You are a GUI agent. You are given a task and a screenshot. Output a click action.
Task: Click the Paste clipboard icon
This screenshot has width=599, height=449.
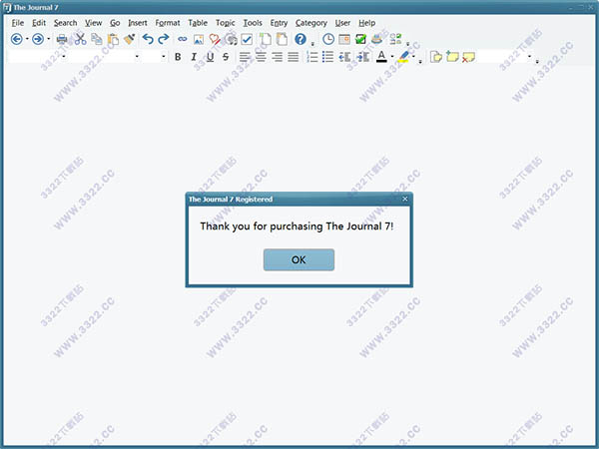coord(113,39)
